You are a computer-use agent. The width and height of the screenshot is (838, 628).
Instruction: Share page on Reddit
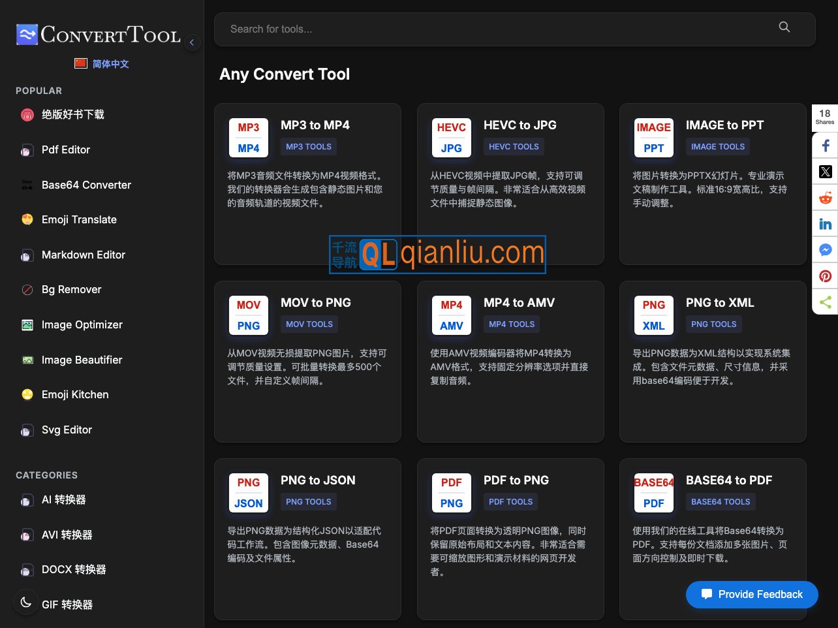(825, 198)
